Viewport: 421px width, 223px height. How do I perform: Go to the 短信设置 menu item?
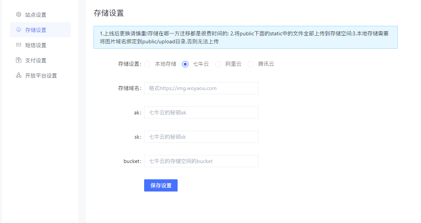click(40, 45)
